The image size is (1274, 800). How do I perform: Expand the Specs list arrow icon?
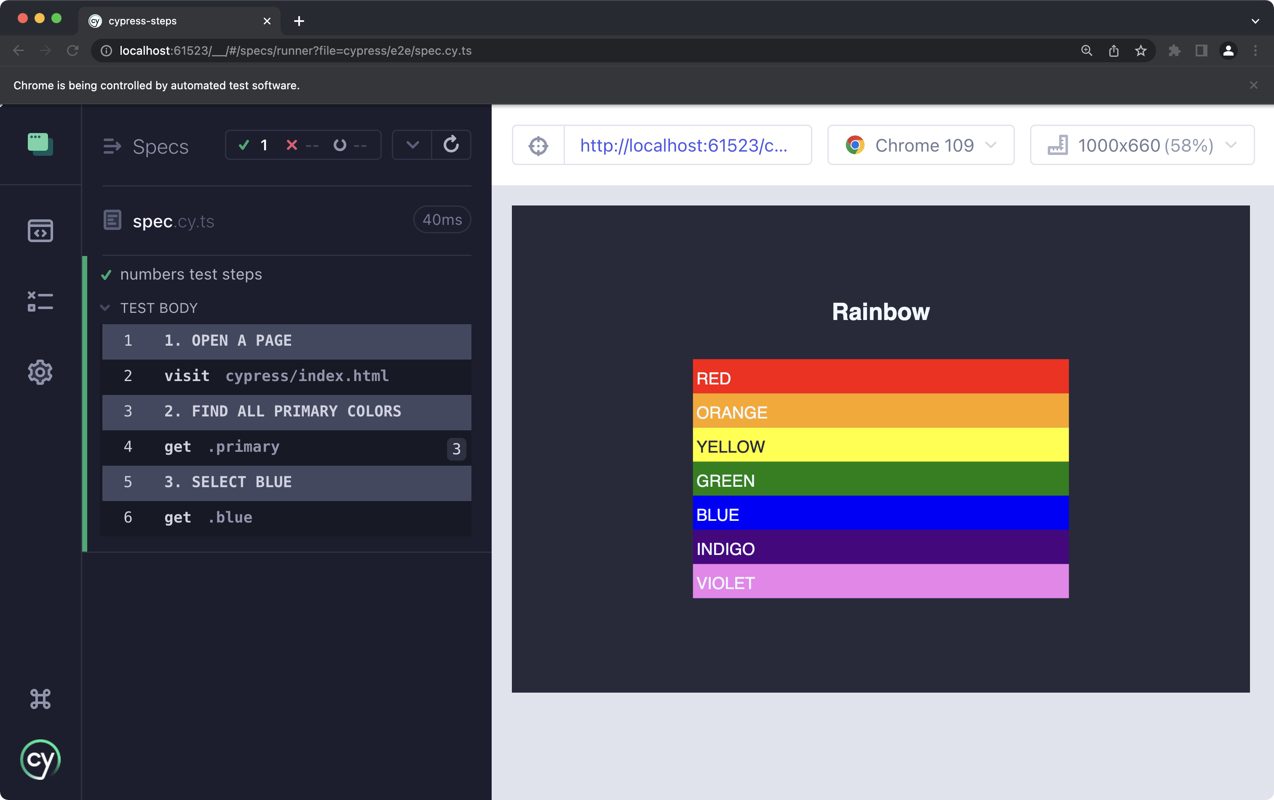[x=112, y=146]
